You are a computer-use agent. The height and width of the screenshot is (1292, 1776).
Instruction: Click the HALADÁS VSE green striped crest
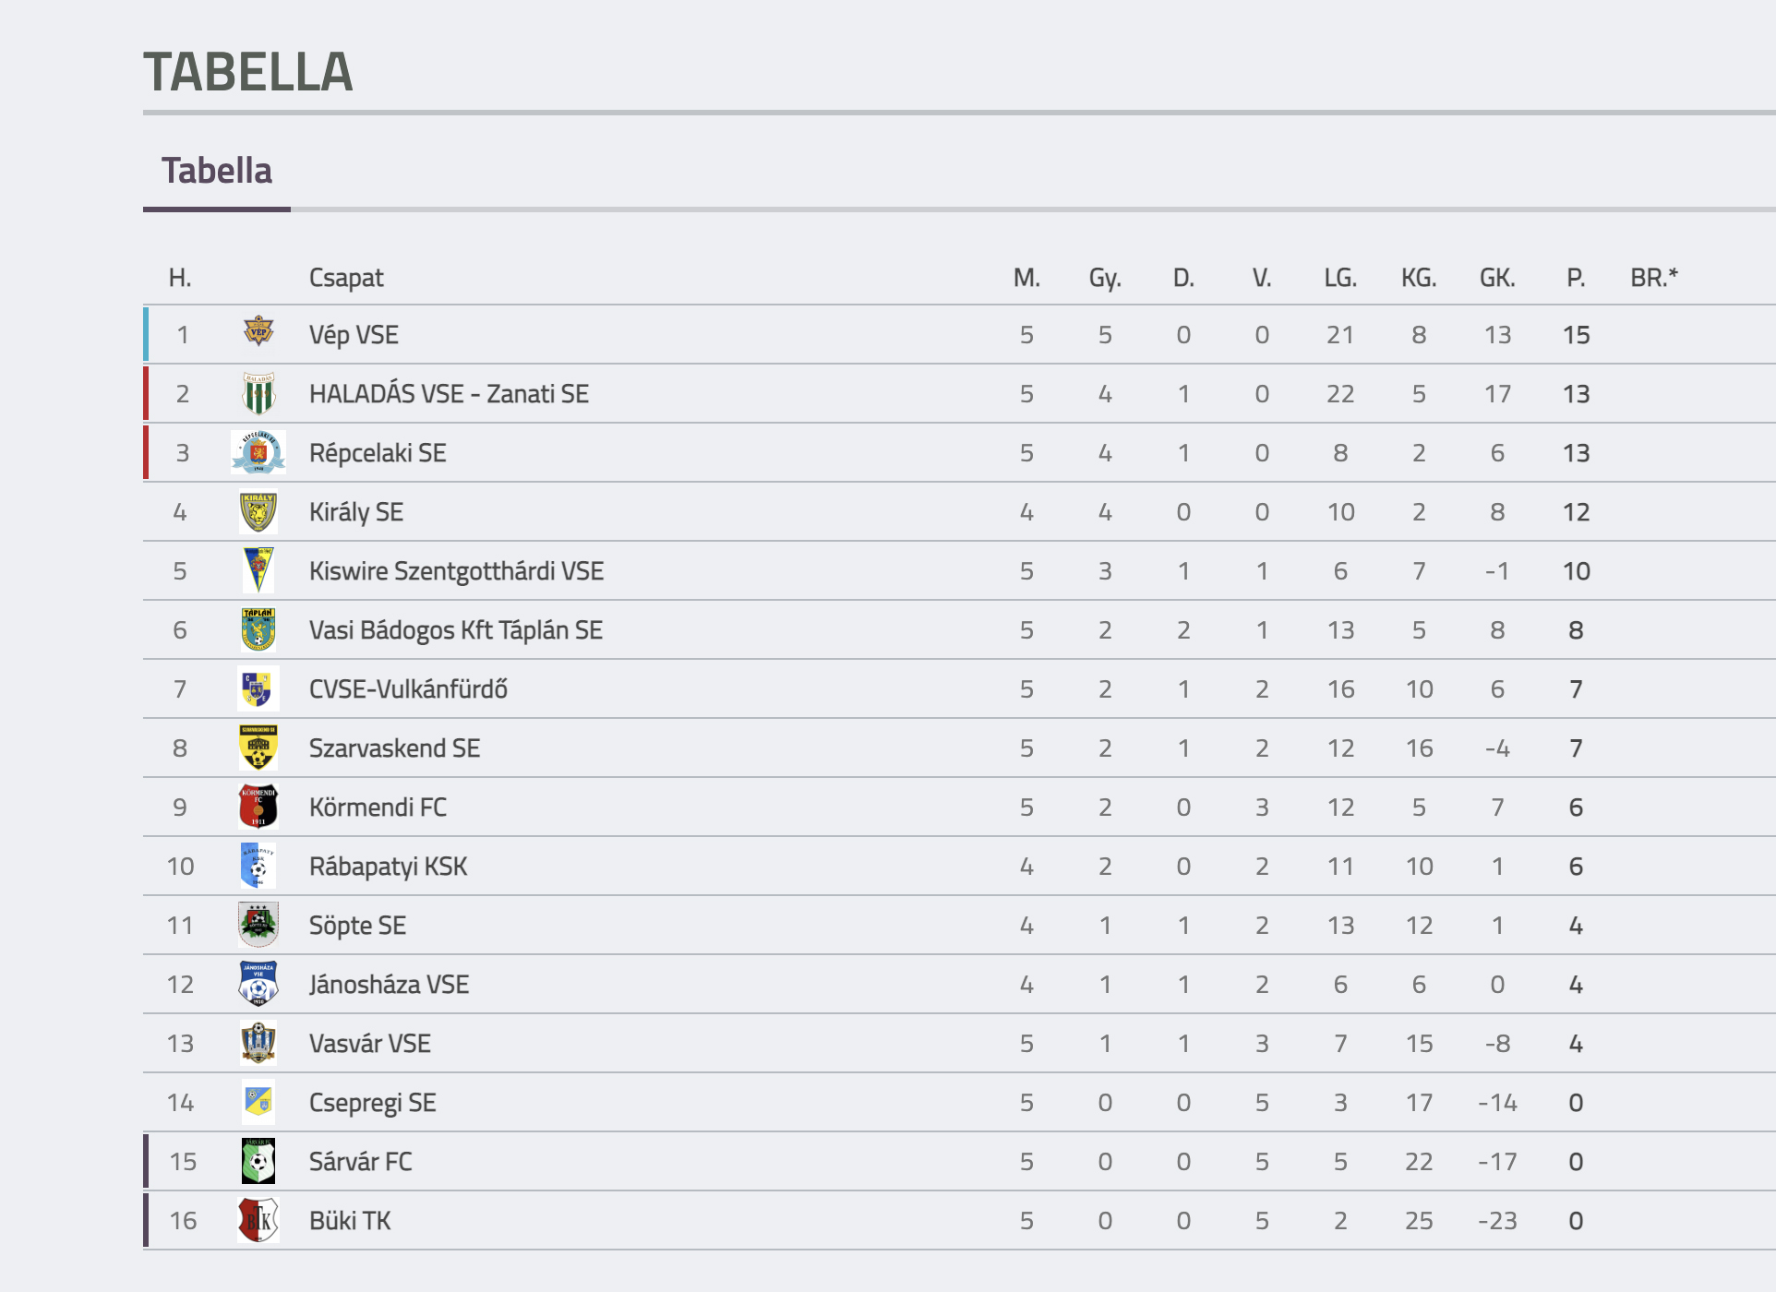pos(258,394)
